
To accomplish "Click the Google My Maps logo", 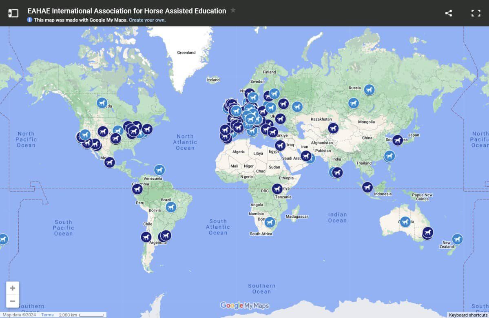I will click(245, 305).
